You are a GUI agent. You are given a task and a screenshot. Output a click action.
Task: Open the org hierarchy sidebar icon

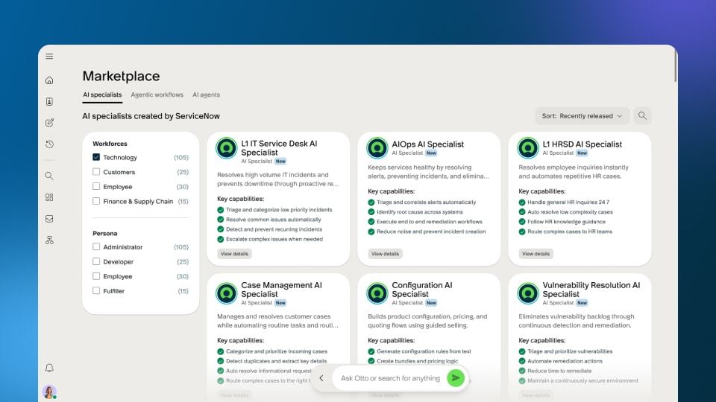[49, 240]
